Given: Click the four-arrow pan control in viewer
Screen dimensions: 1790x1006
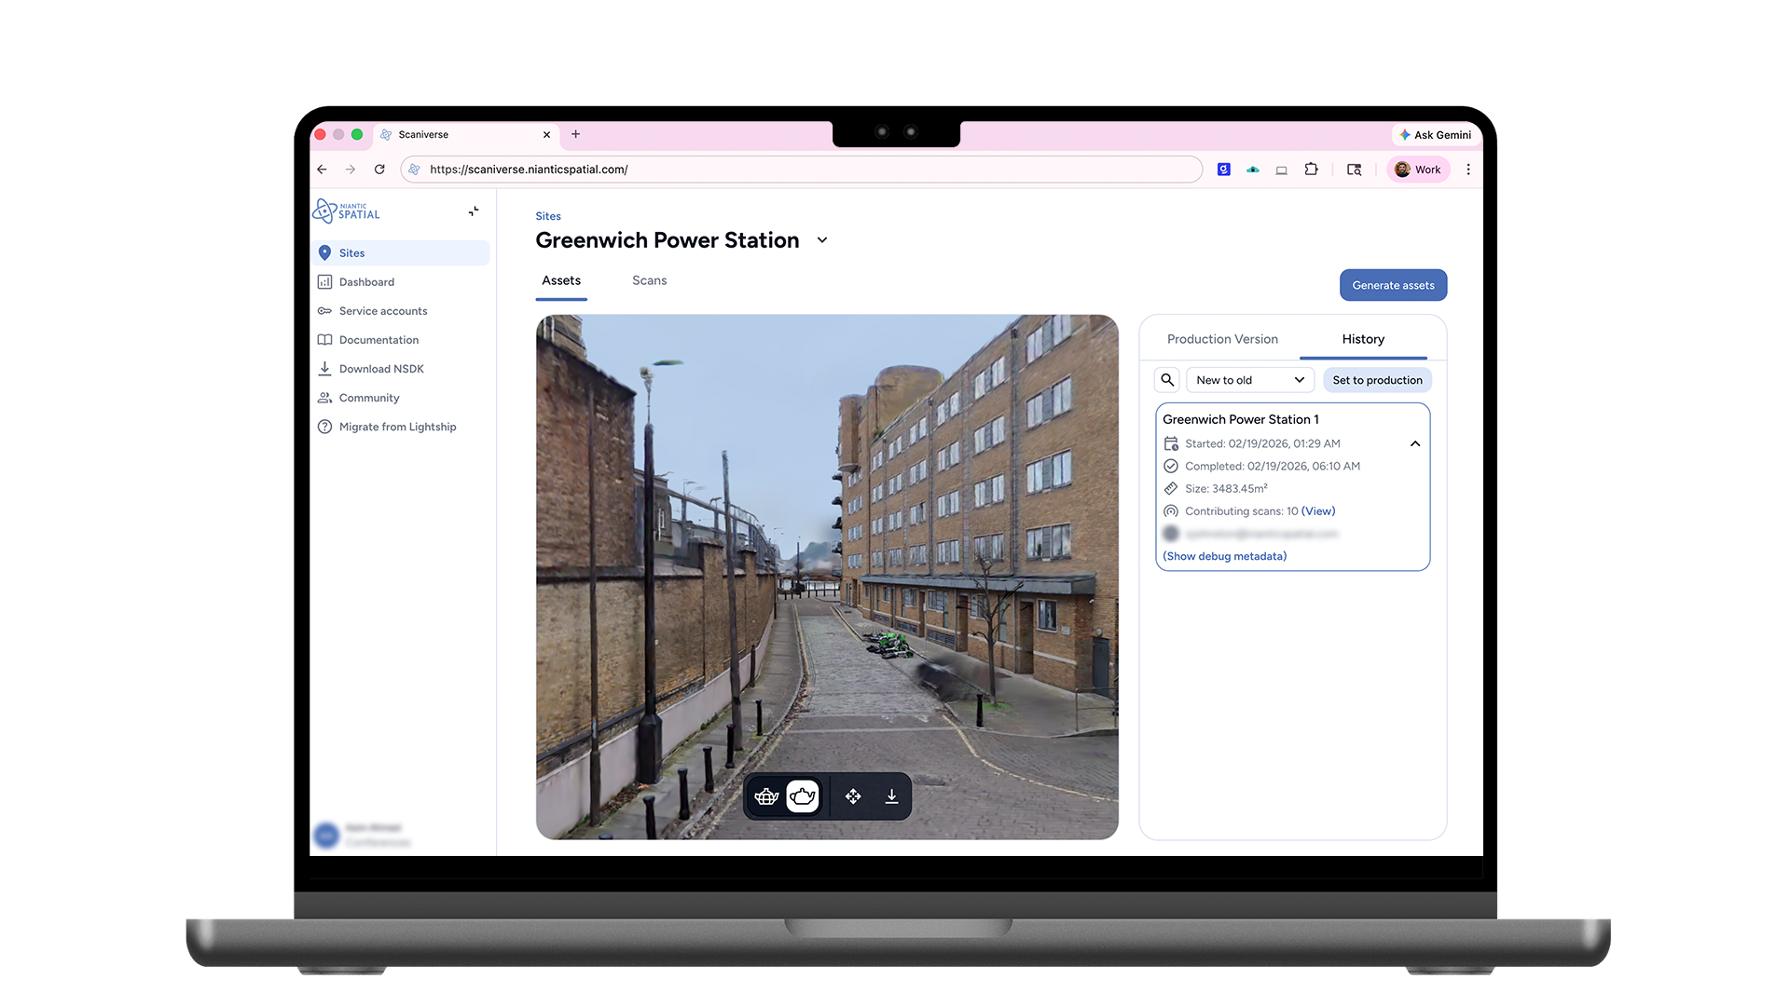Looking at the screenshot, I should pyautogui.click(x=853, y=796).
